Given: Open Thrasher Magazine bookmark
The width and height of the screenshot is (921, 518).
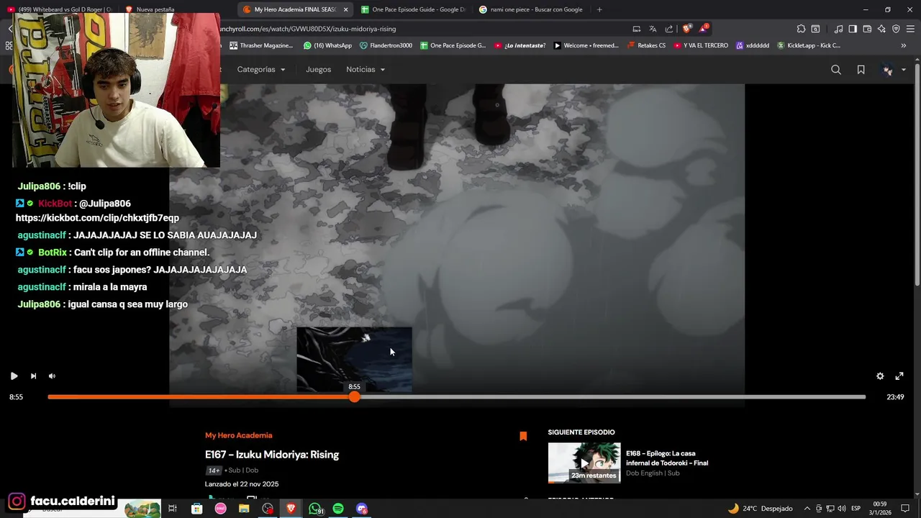Looking at the screenshot, I should pyautogui.click(x=261, y=45).
